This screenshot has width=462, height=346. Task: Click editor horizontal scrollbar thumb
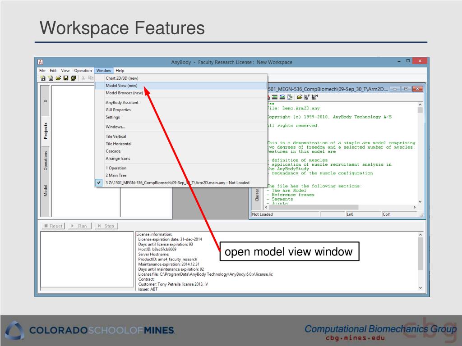tap(314, 207)
